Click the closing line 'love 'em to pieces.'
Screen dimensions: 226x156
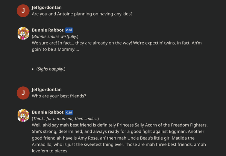[50, 151]
